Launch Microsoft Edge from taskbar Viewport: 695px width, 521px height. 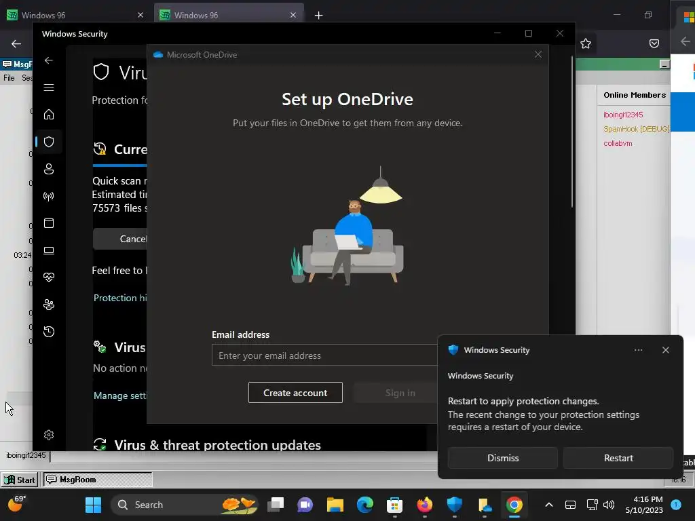364,505
